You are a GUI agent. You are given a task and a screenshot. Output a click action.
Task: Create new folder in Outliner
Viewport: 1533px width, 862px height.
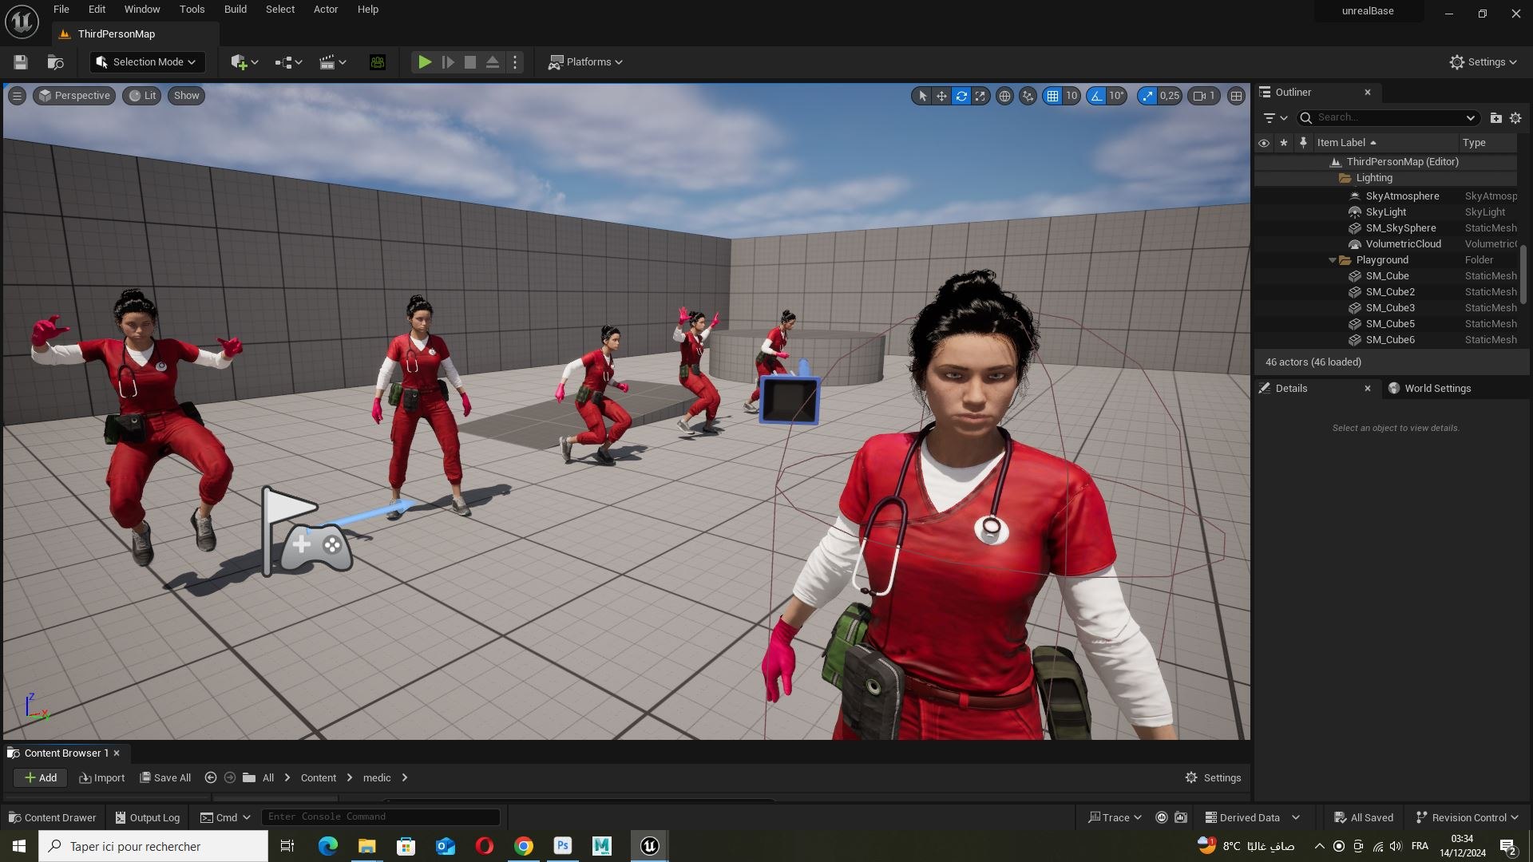(x=1495, y=117)
